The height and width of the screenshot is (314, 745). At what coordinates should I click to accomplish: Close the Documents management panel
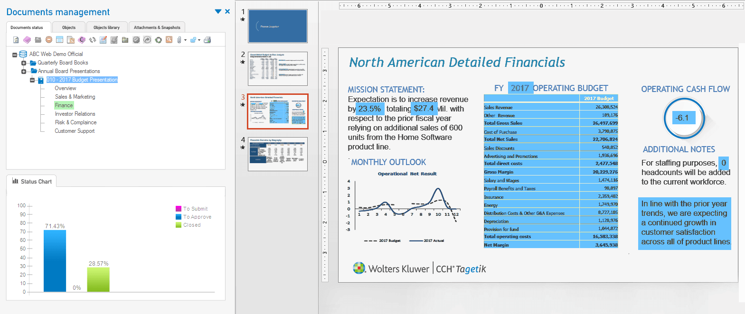pos(227,11)
